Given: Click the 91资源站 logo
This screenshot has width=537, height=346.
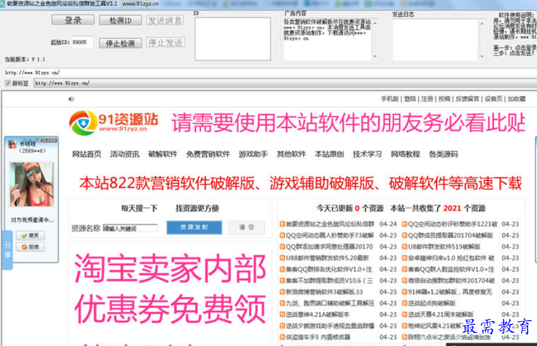Looking at the screenshot, I should (113, 123).
